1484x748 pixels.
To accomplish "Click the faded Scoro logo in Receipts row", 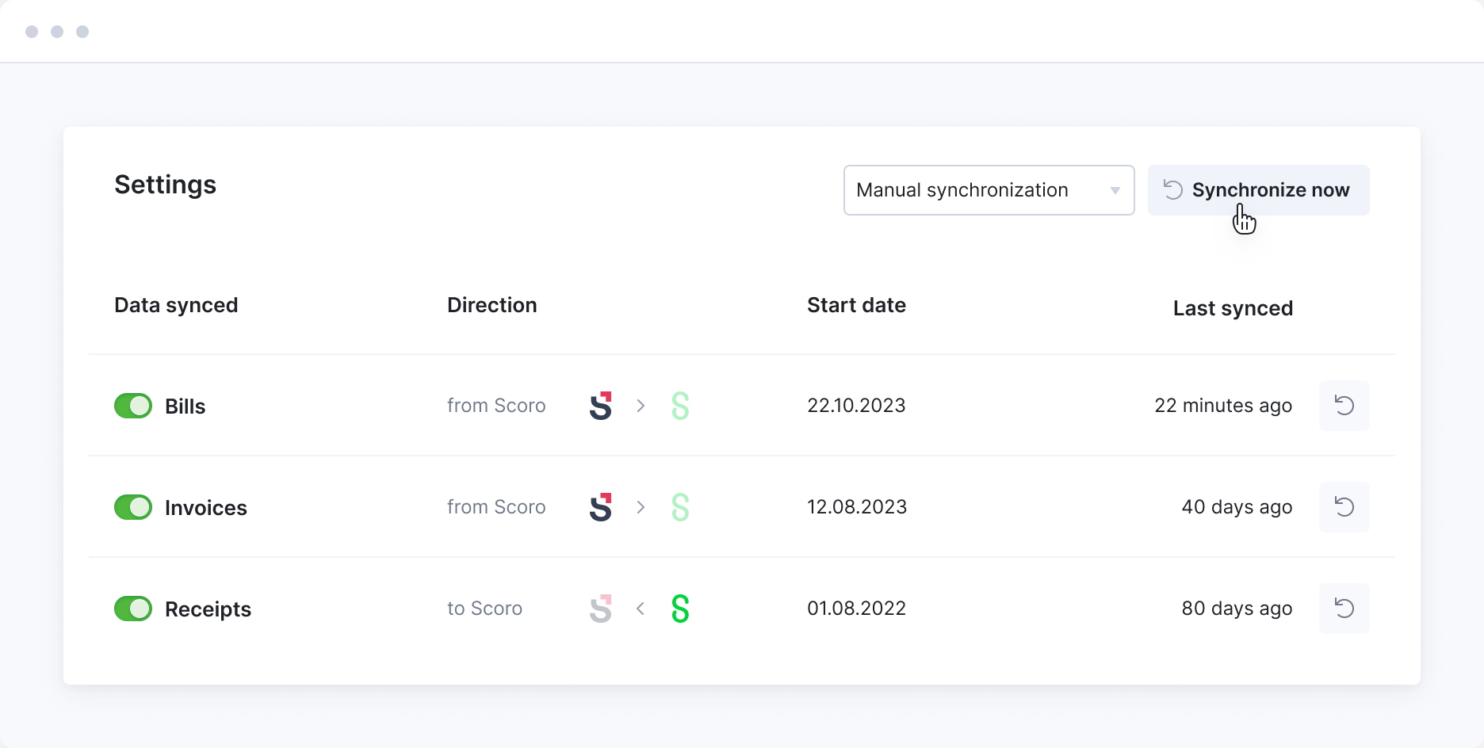I will pyautogui.click(x=601, y=609).
